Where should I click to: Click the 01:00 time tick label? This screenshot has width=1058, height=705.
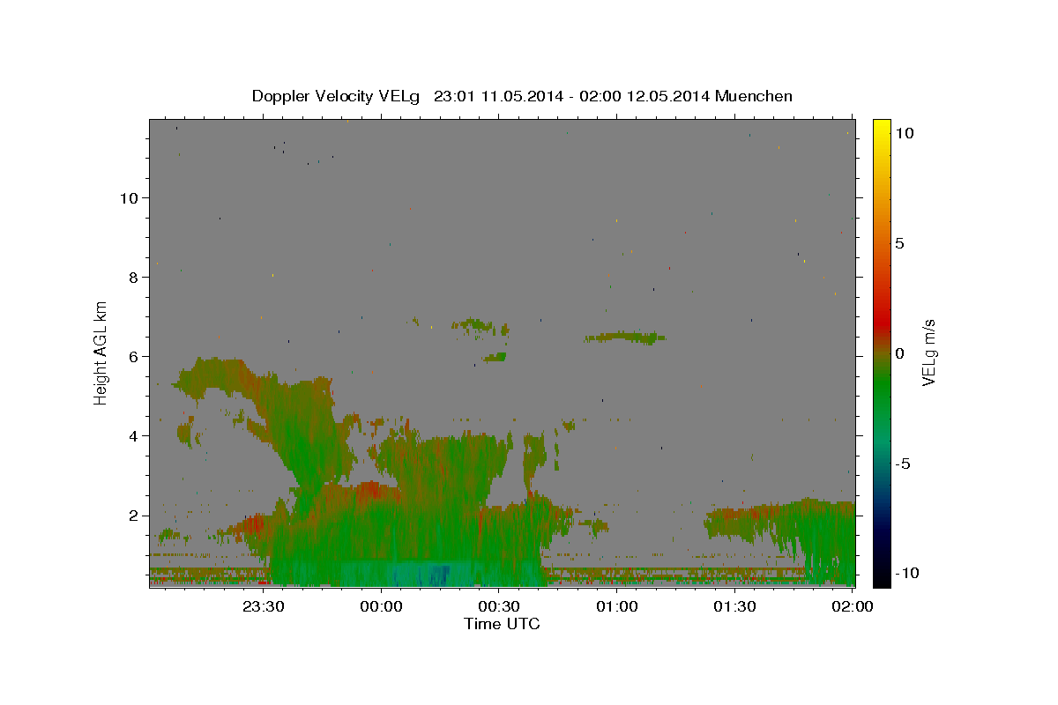pyautogui.click(x=617, y=606)
